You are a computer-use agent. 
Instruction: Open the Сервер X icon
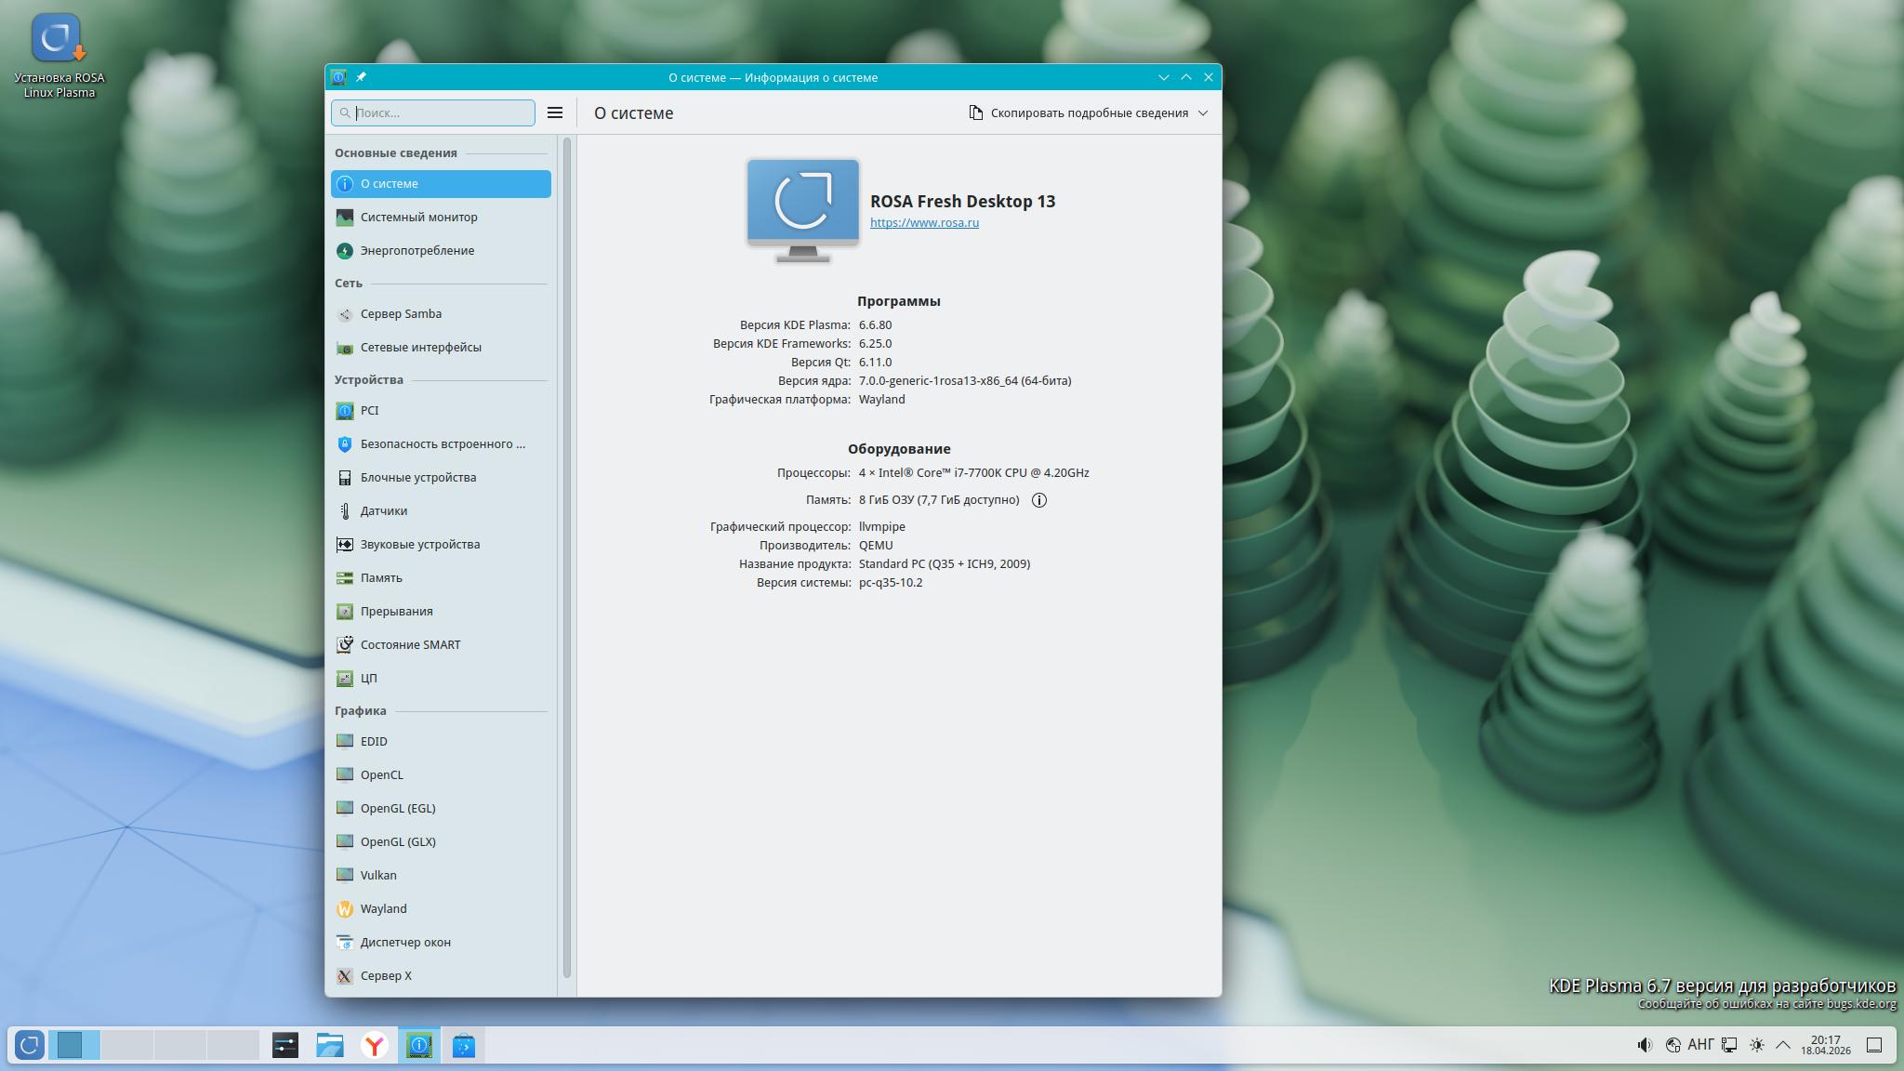pos(345,975)
